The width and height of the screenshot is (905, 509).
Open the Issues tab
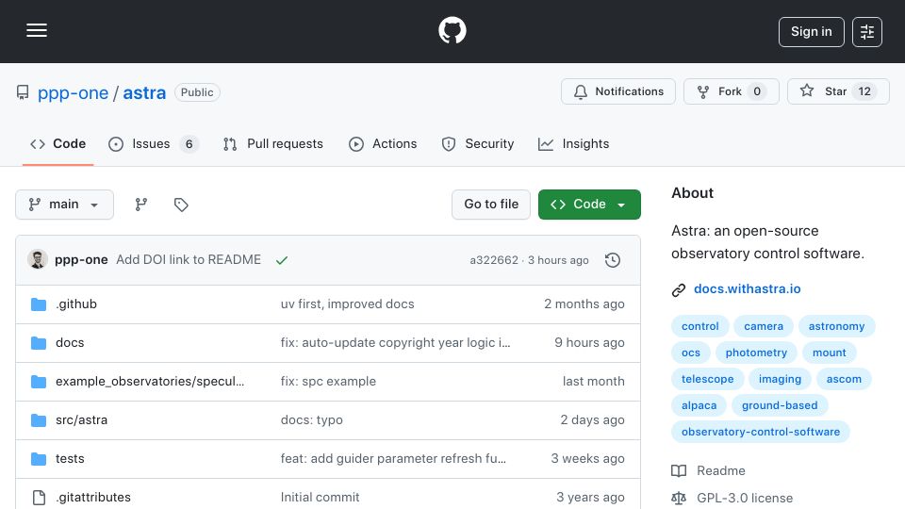[x=154, y=143]
